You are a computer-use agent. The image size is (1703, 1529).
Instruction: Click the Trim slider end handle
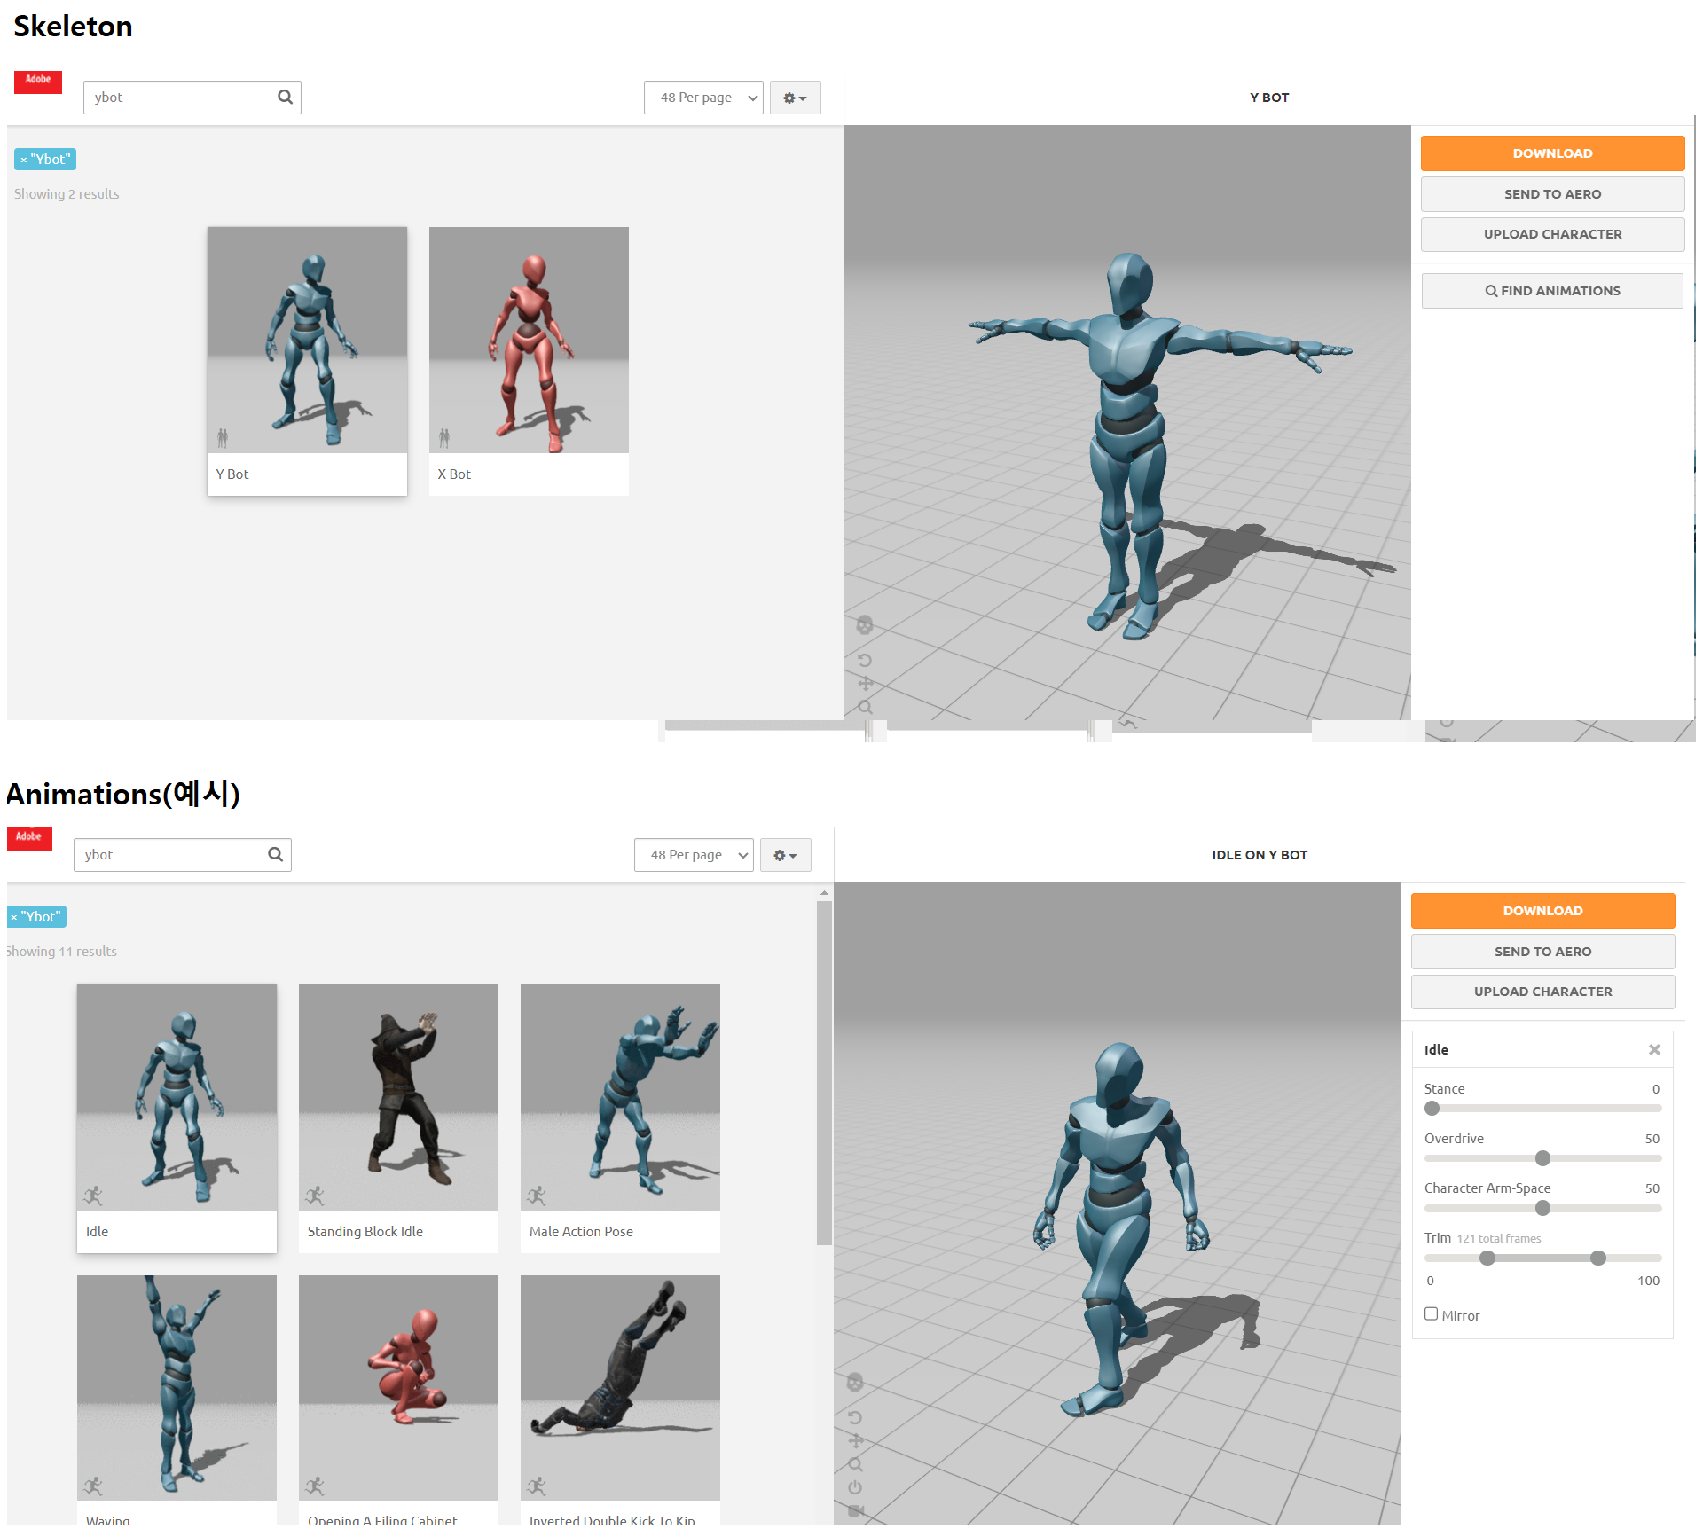(1598, 1258)
